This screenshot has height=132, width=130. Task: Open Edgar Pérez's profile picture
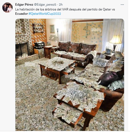pyautogui.click(x=7, y=8)
